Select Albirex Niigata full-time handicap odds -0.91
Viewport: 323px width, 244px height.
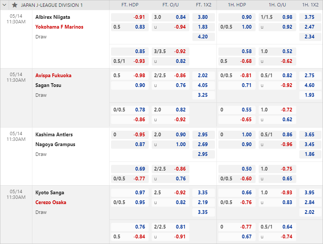(x=130, y=17)
